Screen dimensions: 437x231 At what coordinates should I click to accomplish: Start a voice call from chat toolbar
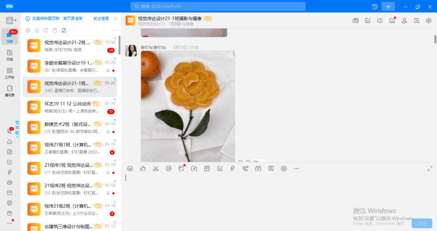(x=245, y=168)
